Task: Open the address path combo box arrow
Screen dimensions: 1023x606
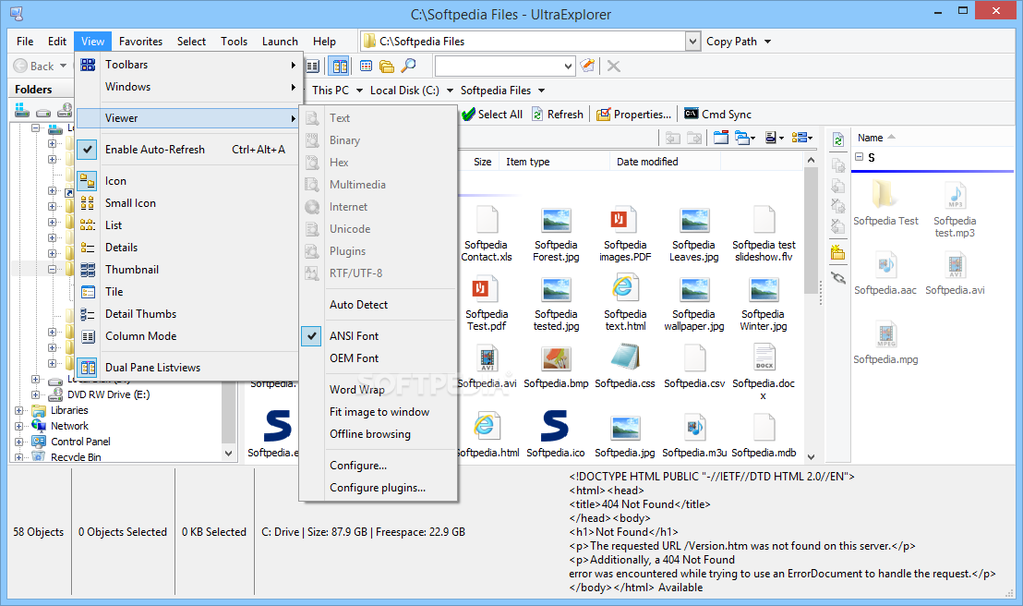Action: (x=692, y=42)
